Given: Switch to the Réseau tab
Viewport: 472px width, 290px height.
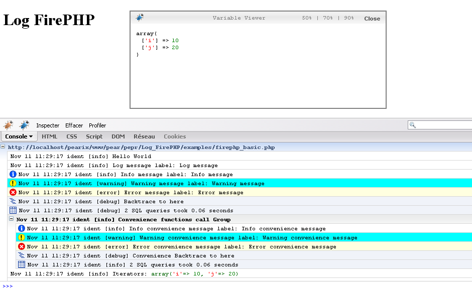Looking at the screenshot, I should [x=144, y=136].
